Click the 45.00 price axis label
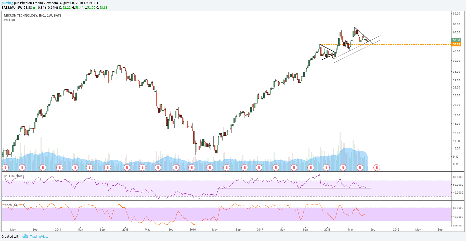This screenshot has height=241, width=466. [456, 51]
